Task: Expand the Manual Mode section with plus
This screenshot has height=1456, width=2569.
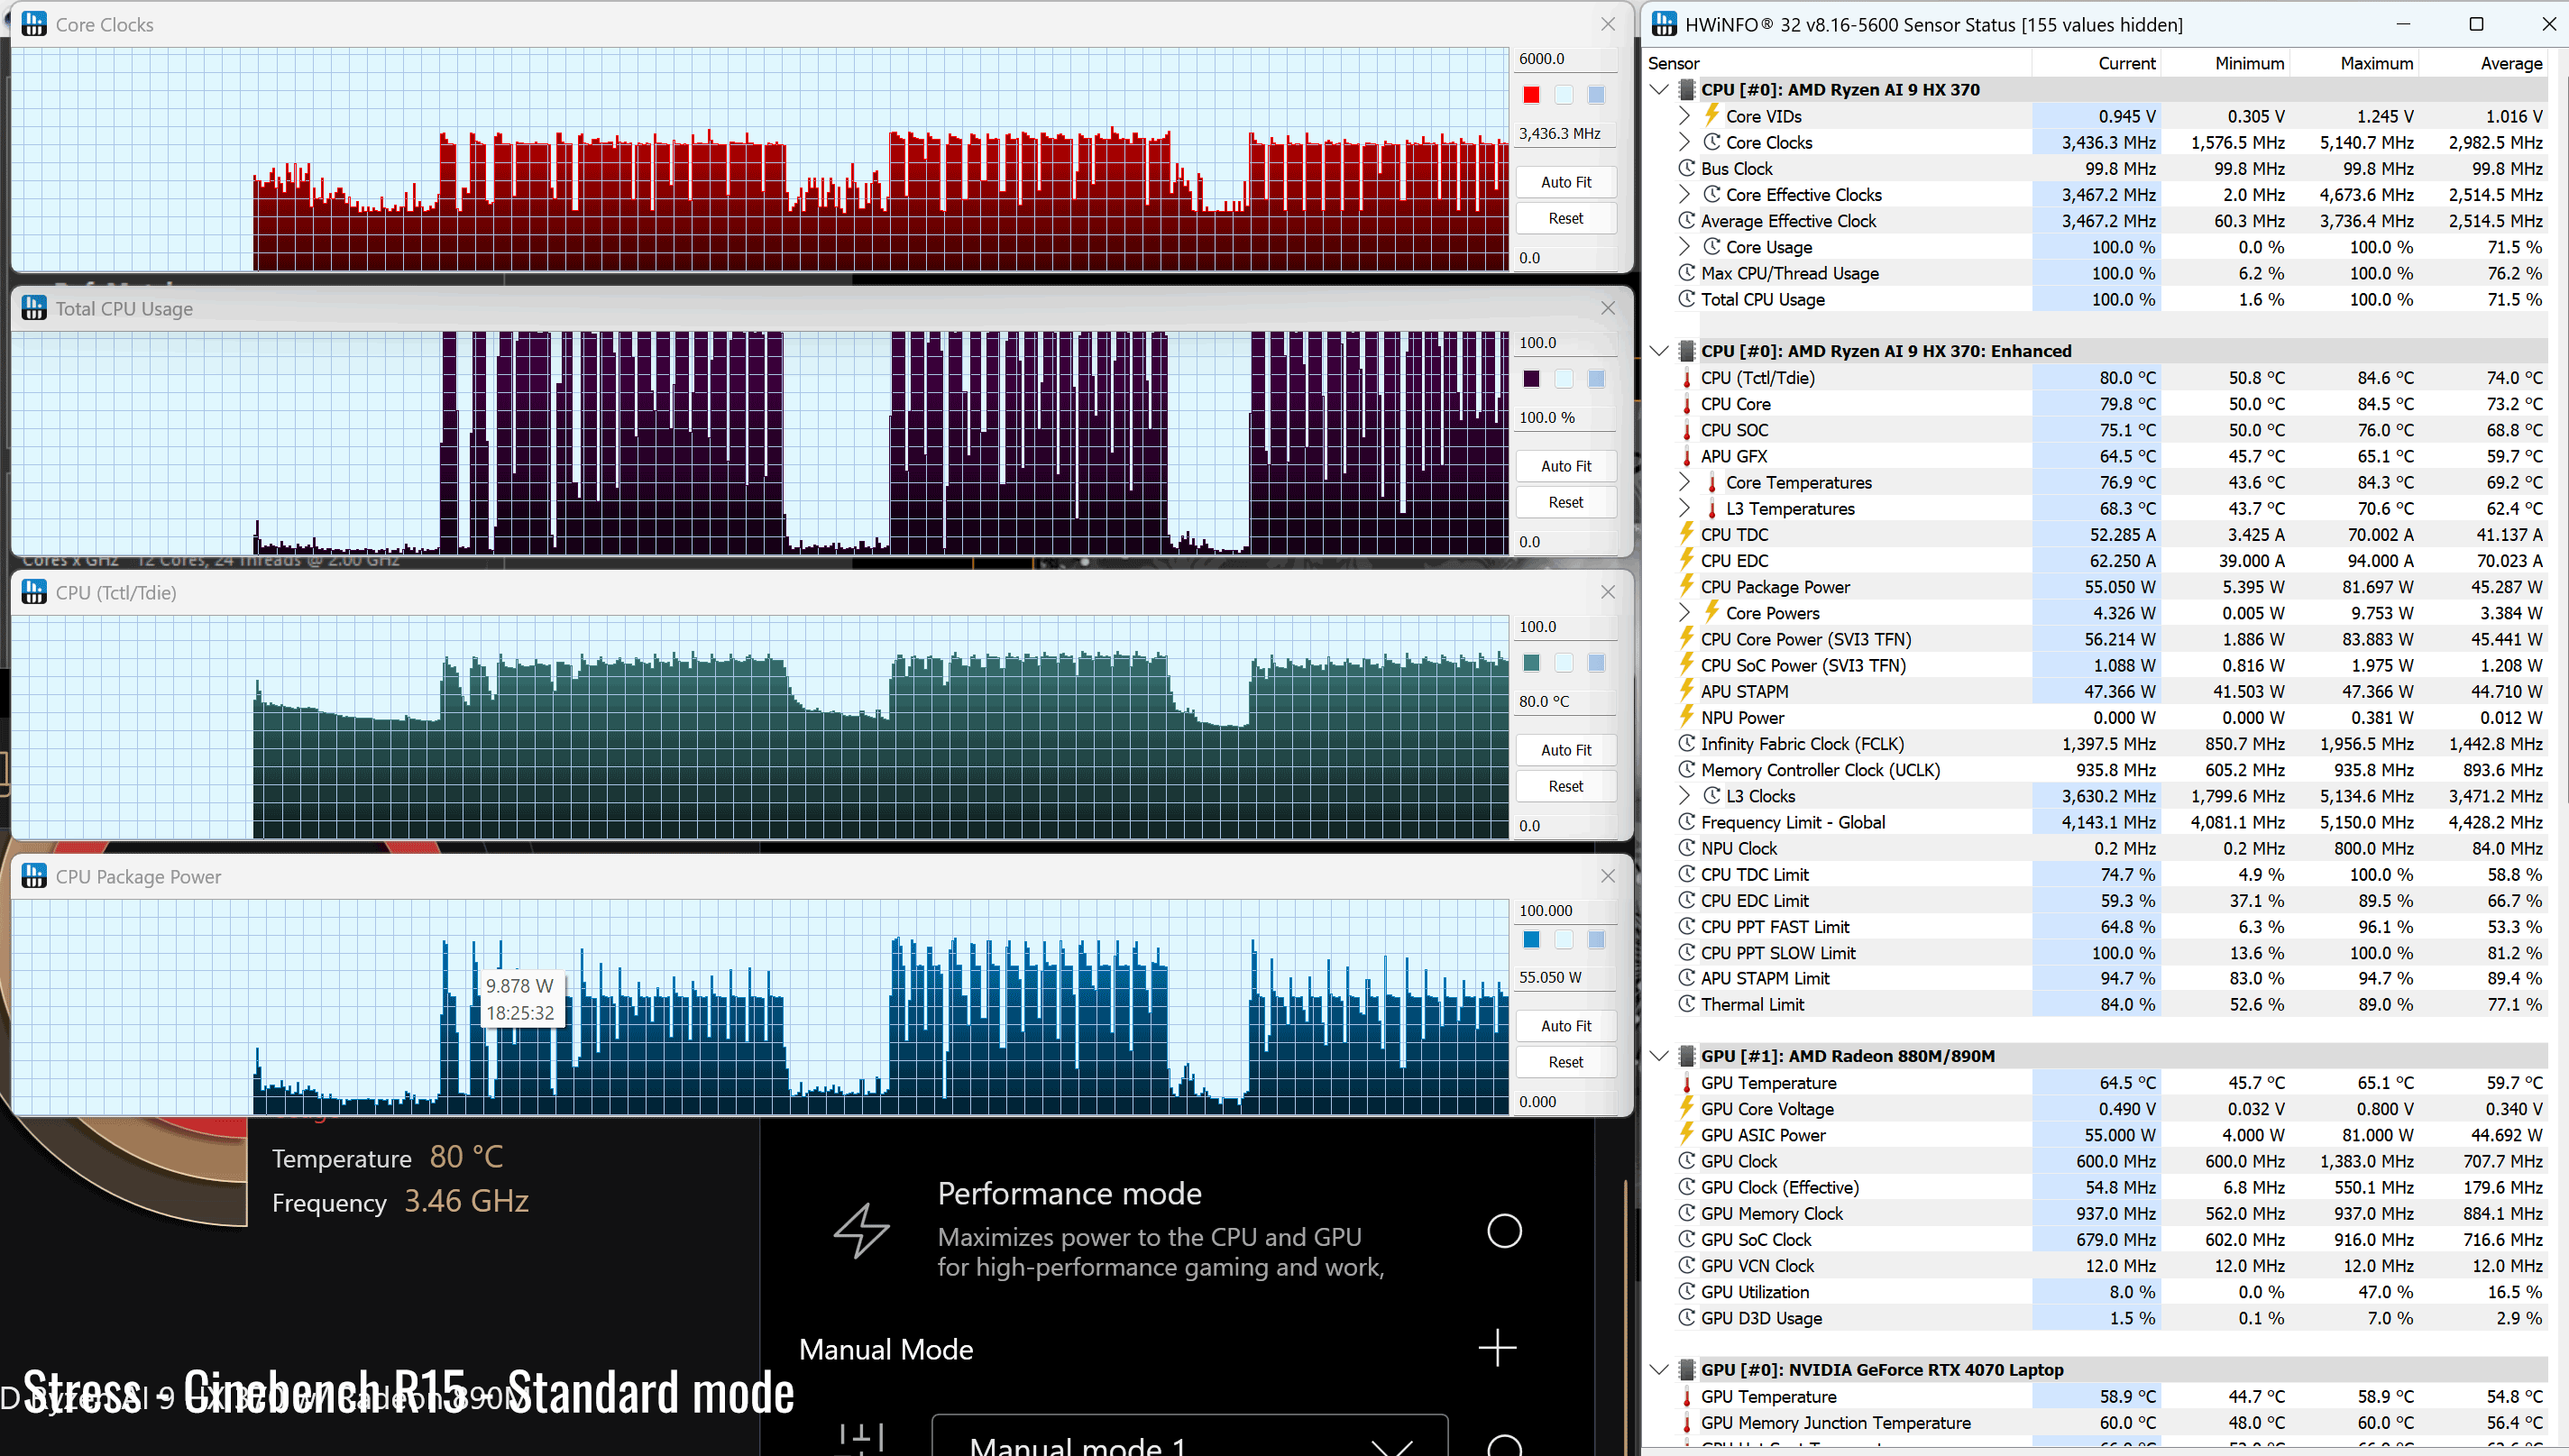Action: click(x=1497, y=1348)
